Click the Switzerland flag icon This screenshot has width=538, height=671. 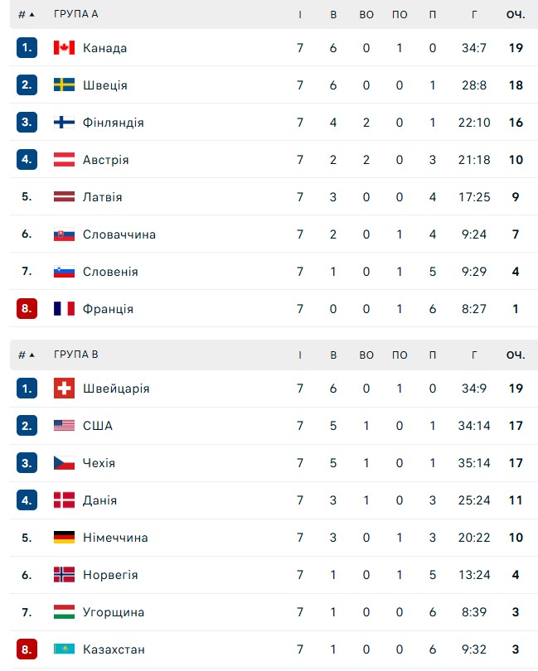point(64,389)
